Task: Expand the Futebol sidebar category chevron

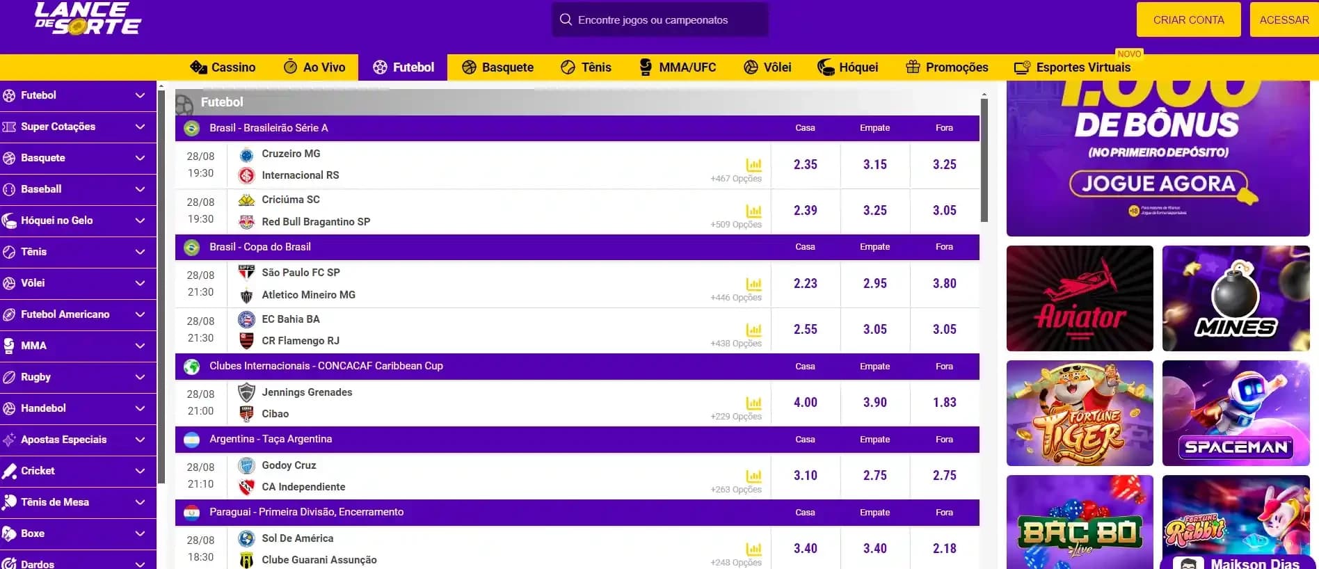Action: pyautogui.click(x=140, y=95)
